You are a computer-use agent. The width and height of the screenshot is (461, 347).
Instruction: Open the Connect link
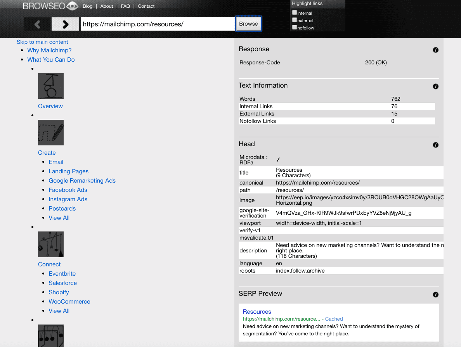[49, 264]
